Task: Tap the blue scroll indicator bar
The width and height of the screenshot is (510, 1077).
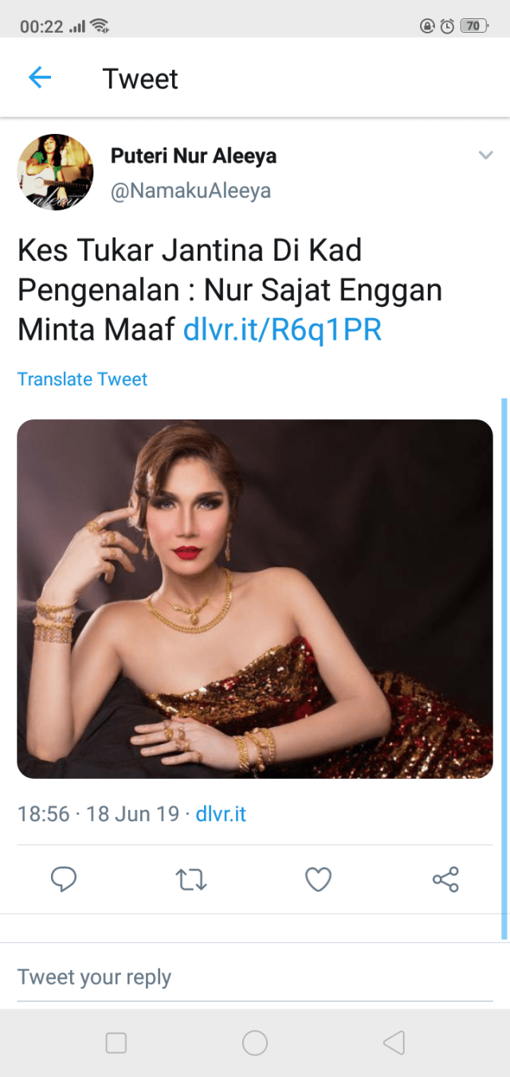Action: tap(504, 668)
